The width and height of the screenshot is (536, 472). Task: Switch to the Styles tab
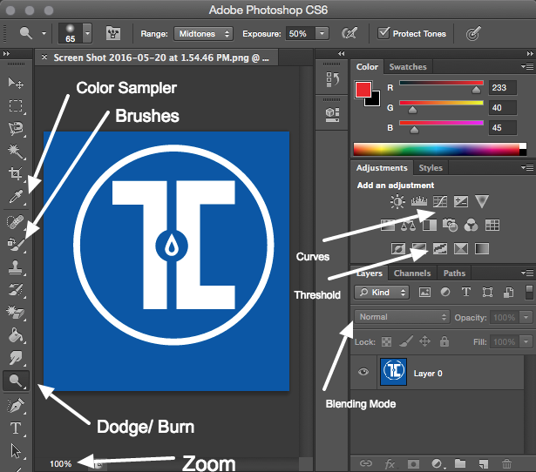click(431, 168)
